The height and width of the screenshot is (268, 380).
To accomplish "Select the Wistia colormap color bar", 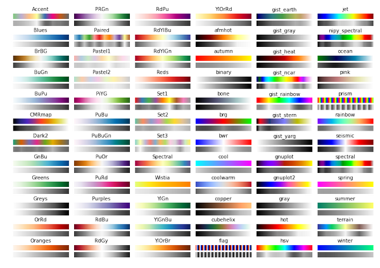I will click(163, 184).
